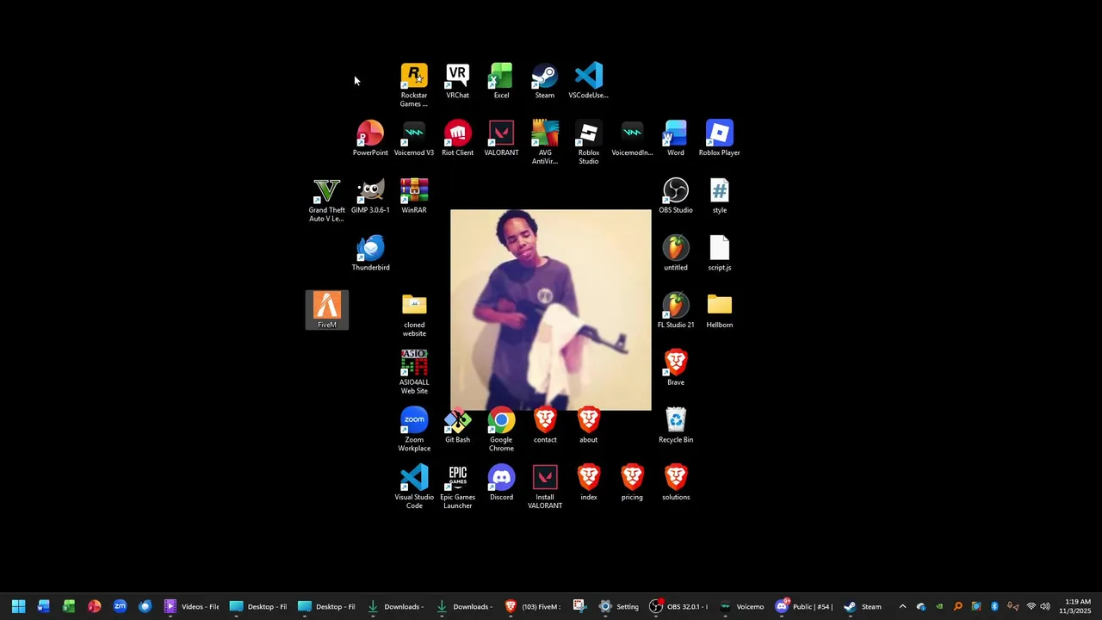
Task: Select the Word desktop shortcut
Action: point(676,139)
